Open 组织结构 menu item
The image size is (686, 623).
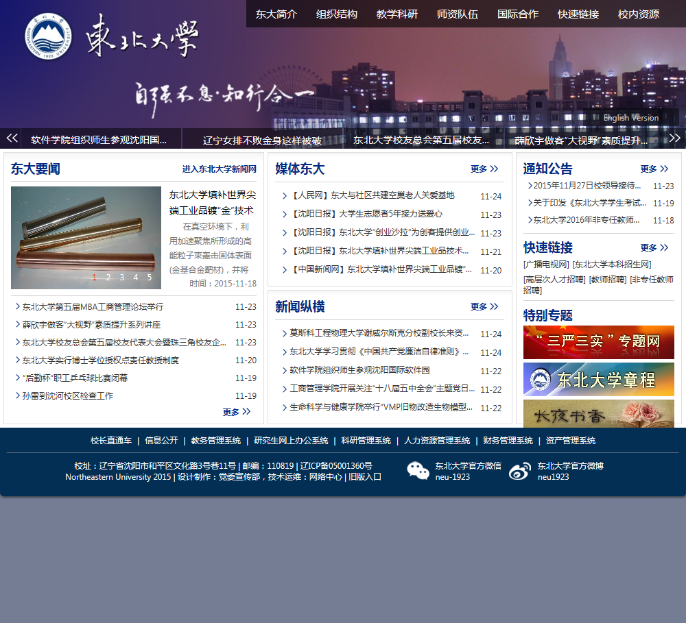click(337, 14)
